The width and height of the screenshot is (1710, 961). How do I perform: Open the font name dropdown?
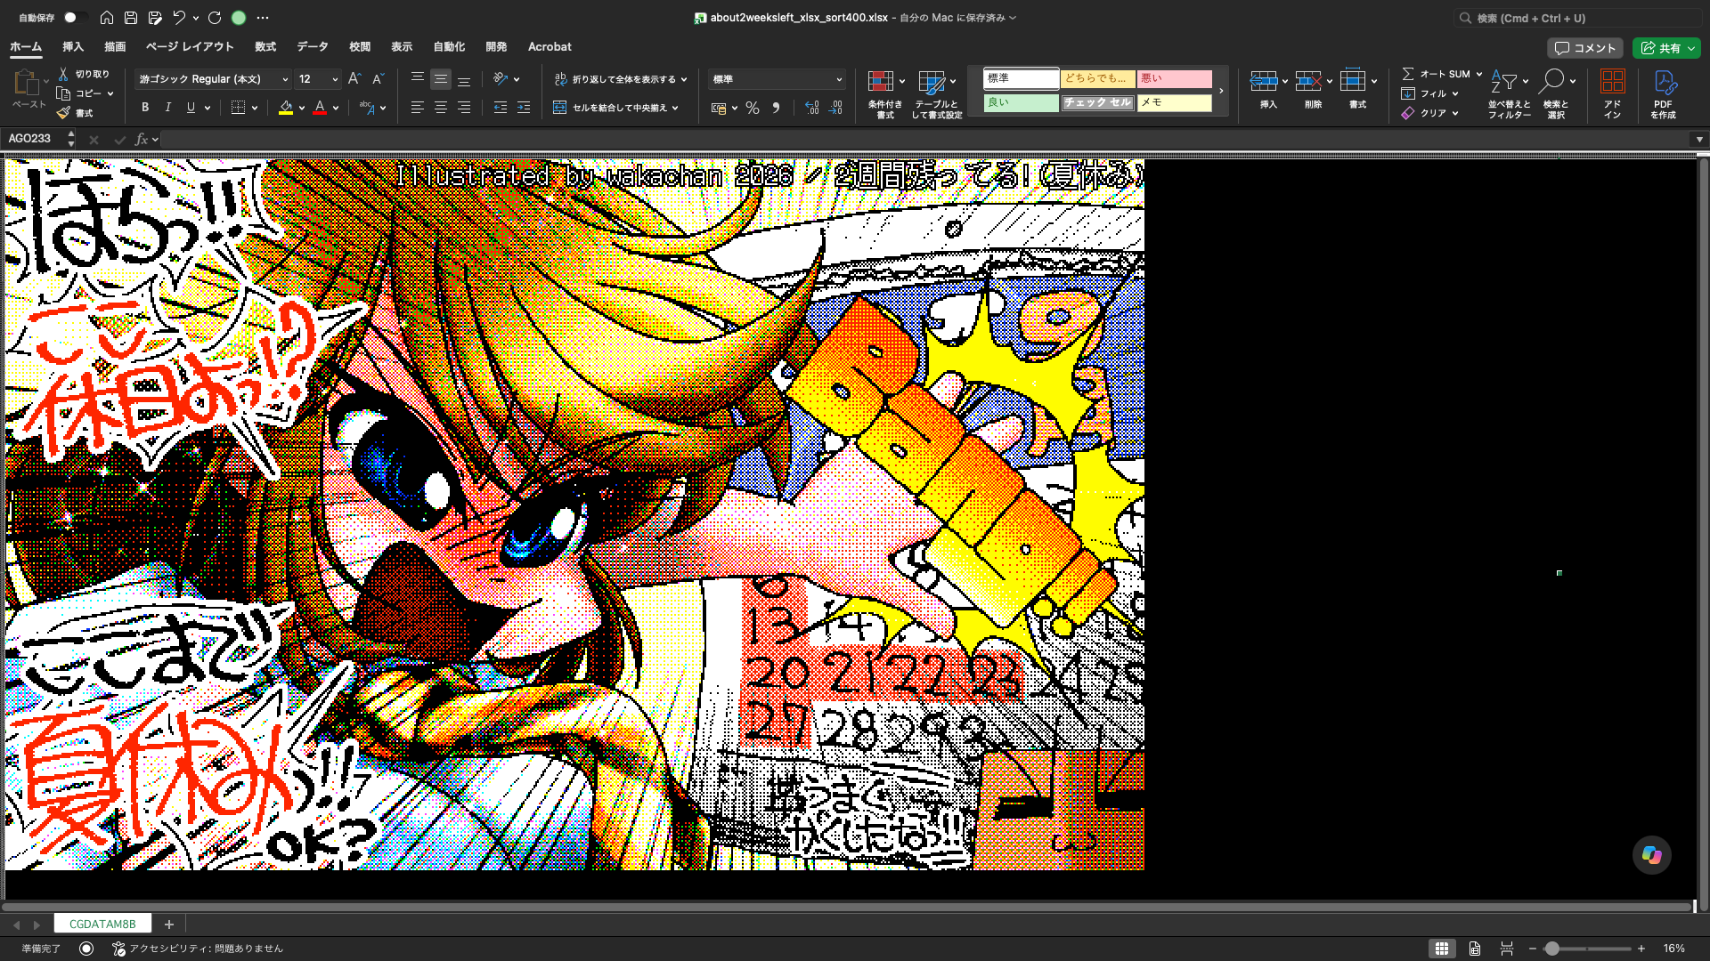click(285, 79)
